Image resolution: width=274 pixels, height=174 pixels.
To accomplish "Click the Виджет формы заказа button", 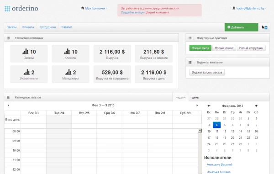I will coord(207,72).
